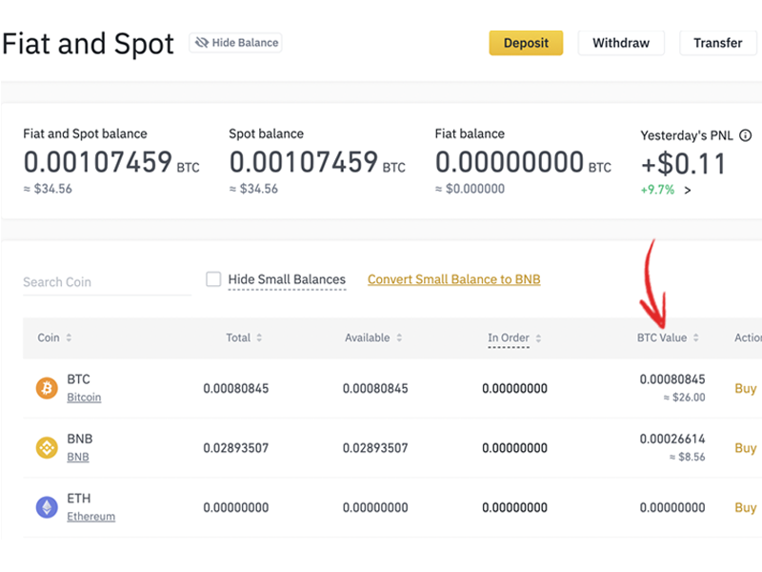This screenshot has width=762, height=572.
Task: Click the ≈ $26.00 BTC value
Action: 684,398
